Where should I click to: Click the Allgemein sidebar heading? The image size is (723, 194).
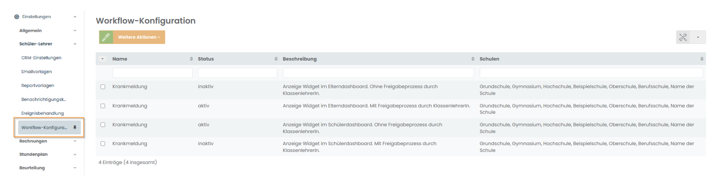point(30,31)
